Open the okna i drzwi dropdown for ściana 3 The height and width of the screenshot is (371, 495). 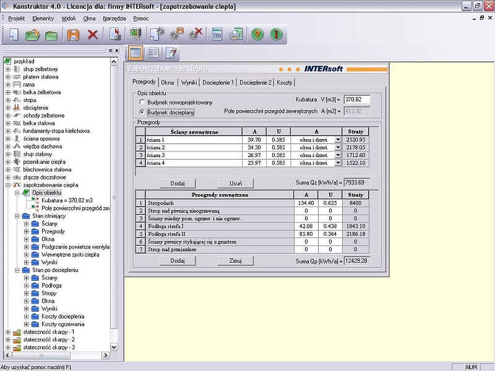point(338,155)
